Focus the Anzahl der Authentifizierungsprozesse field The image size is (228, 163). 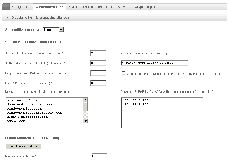(x=98, y=53)
